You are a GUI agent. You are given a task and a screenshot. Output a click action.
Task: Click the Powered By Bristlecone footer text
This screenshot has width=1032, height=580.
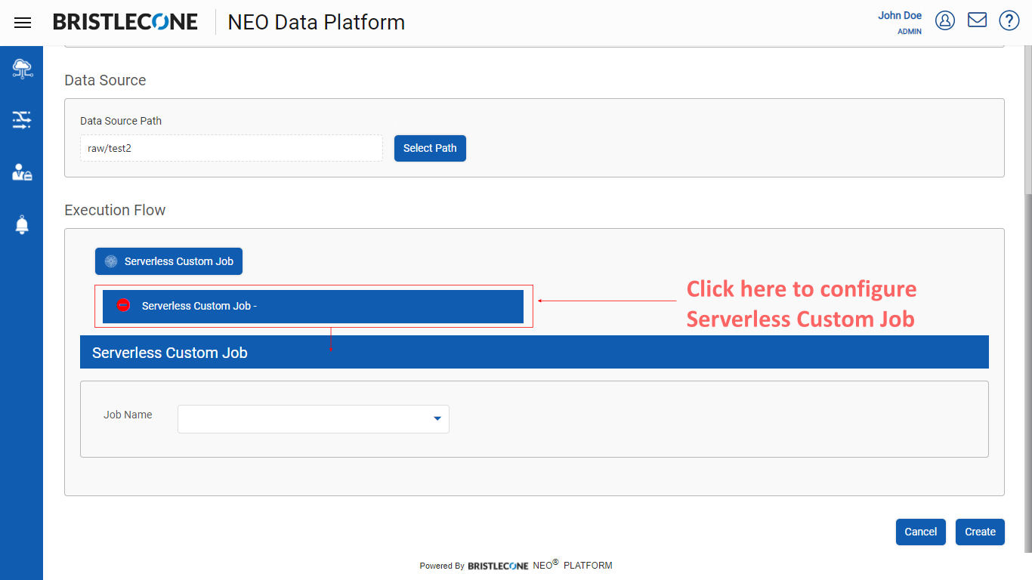click(x=516, y=565)
